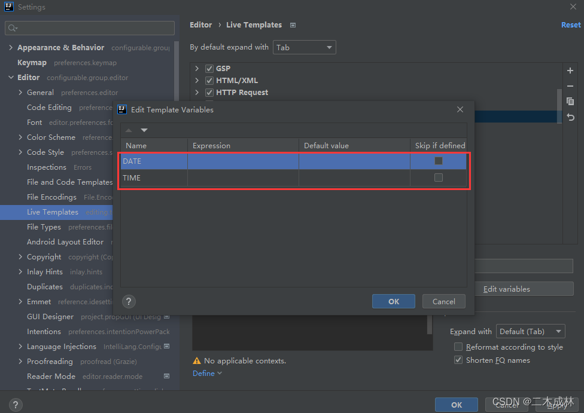Open help in Edit Template Variables dialog
This screenshot has width=584, height=413.
(129, 301)
